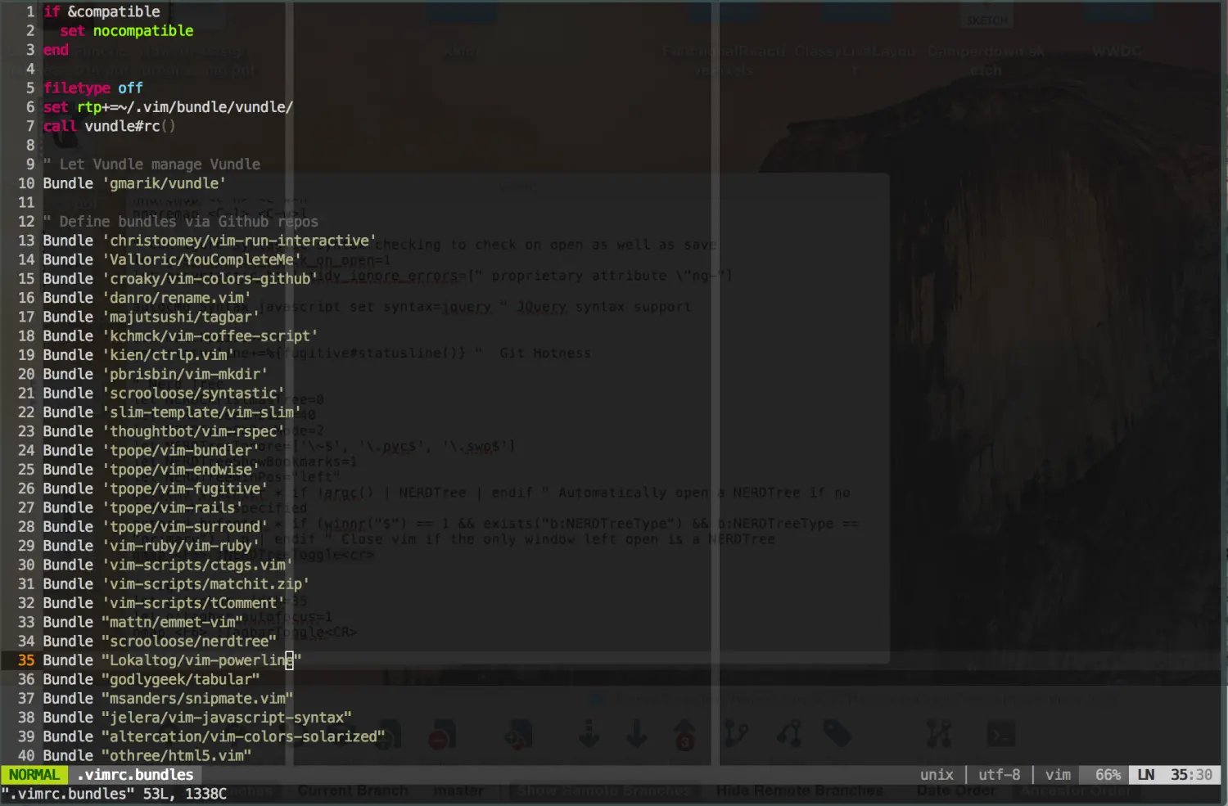
Task: Click the "mattn/emmet-vim" bundle line
Action: click(142, 623)
